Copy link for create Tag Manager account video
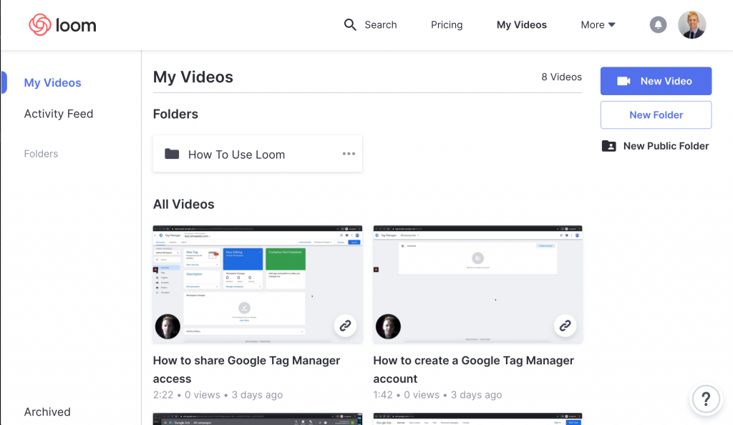The width and height of the screenshot is (733, 425). tap(565, 326)
